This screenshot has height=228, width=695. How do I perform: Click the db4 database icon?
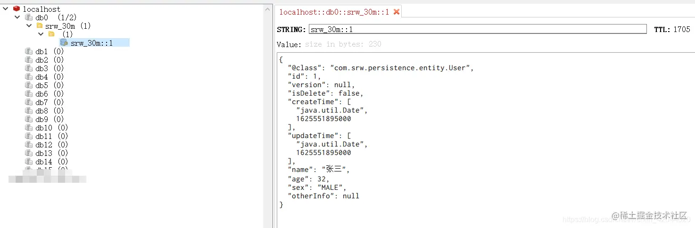29,76
